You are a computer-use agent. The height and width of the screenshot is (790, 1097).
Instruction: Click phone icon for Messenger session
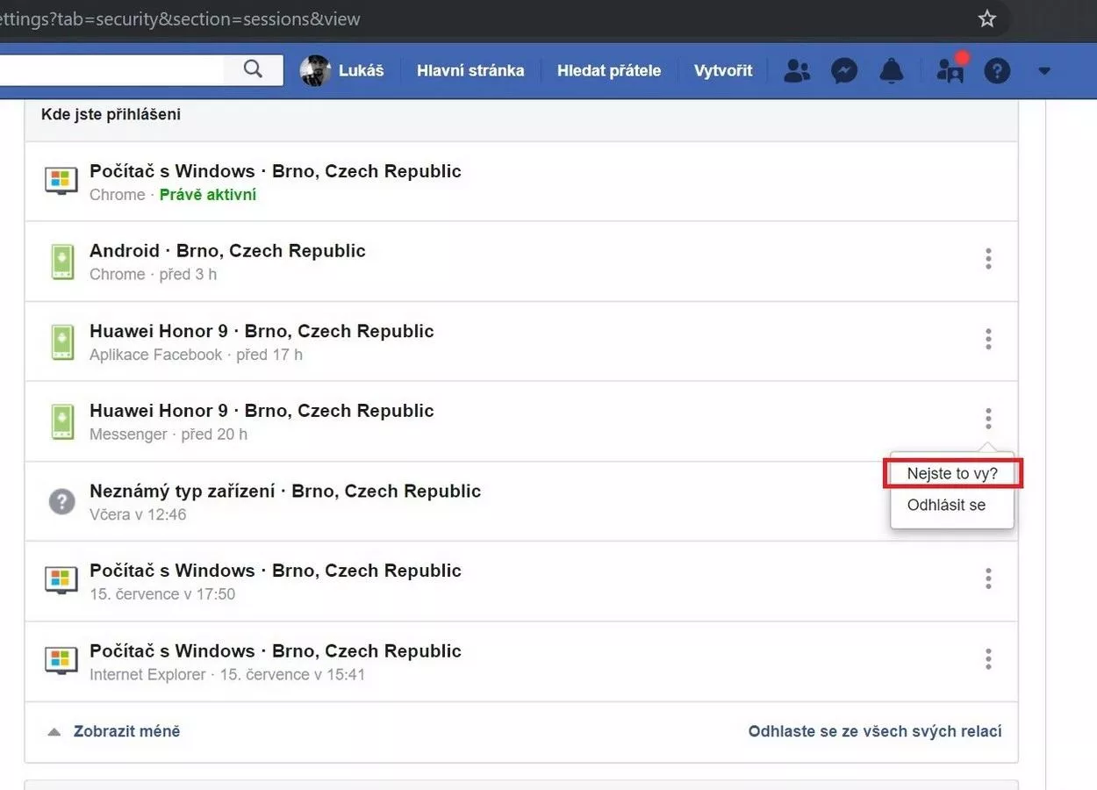(61, 421)
